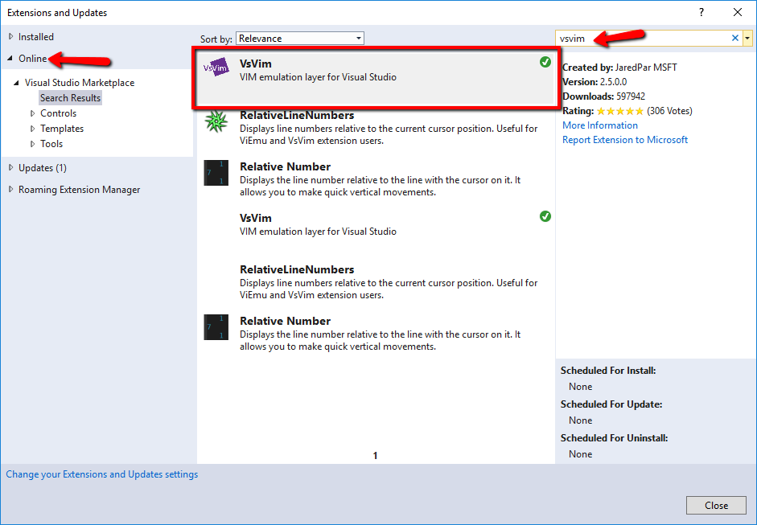Open the Sort by Relevance dropdown
The image size is (757, 525).
click(x=300, y=38)
